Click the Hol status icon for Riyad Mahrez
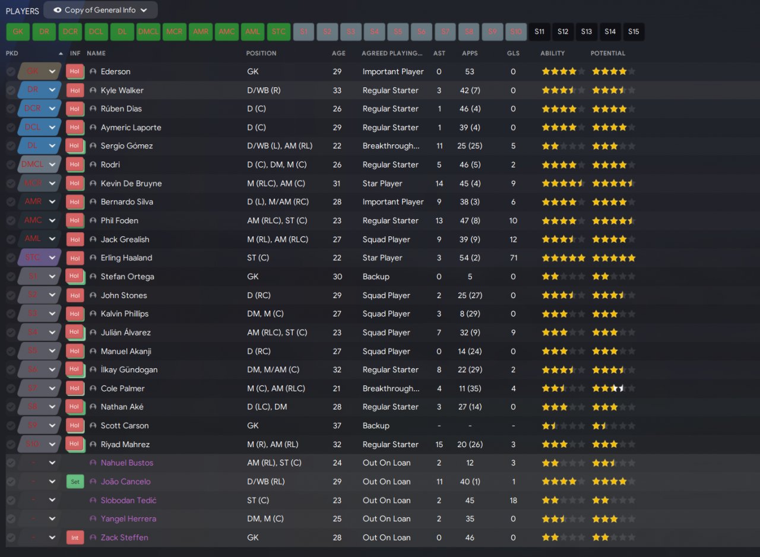The height and width of the screenshot is (557, 760). pos(74,445)
